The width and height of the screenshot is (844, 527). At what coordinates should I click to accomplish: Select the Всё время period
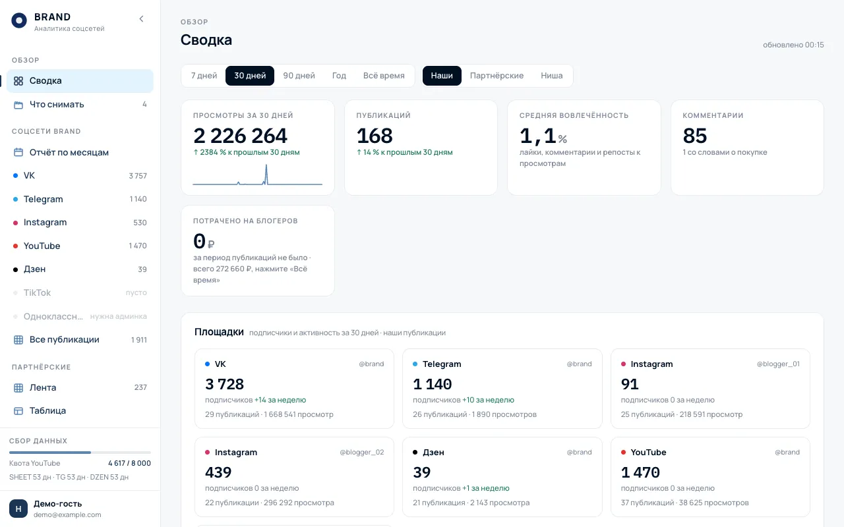384,76
